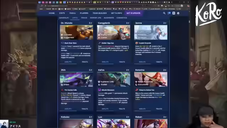Screen dimensions: 227x128
Task: Open the Dr. Mundo splash image
Action: (77, 32)
